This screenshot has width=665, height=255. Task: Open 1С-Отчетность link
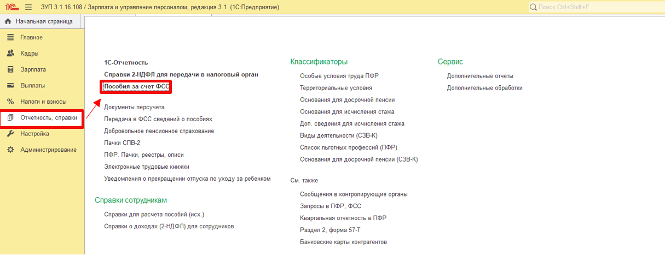(126, 63)
